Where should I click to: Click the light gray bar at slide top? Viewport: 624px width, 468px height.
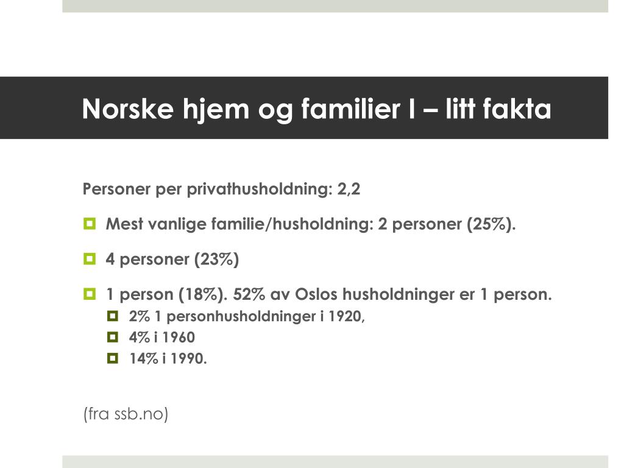point(335,6)
